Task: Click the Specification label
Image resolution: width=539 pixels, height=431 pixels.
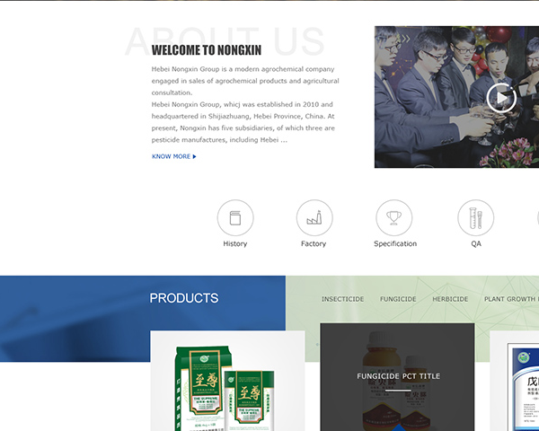Action: click(395, 243)
